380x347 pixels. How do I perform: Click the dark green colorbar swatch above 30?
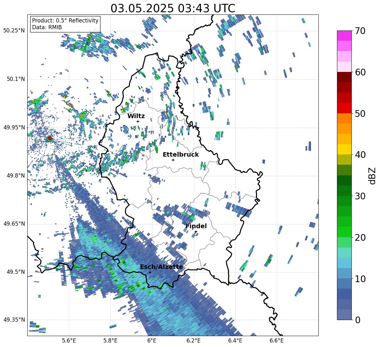tap(344, 190)
